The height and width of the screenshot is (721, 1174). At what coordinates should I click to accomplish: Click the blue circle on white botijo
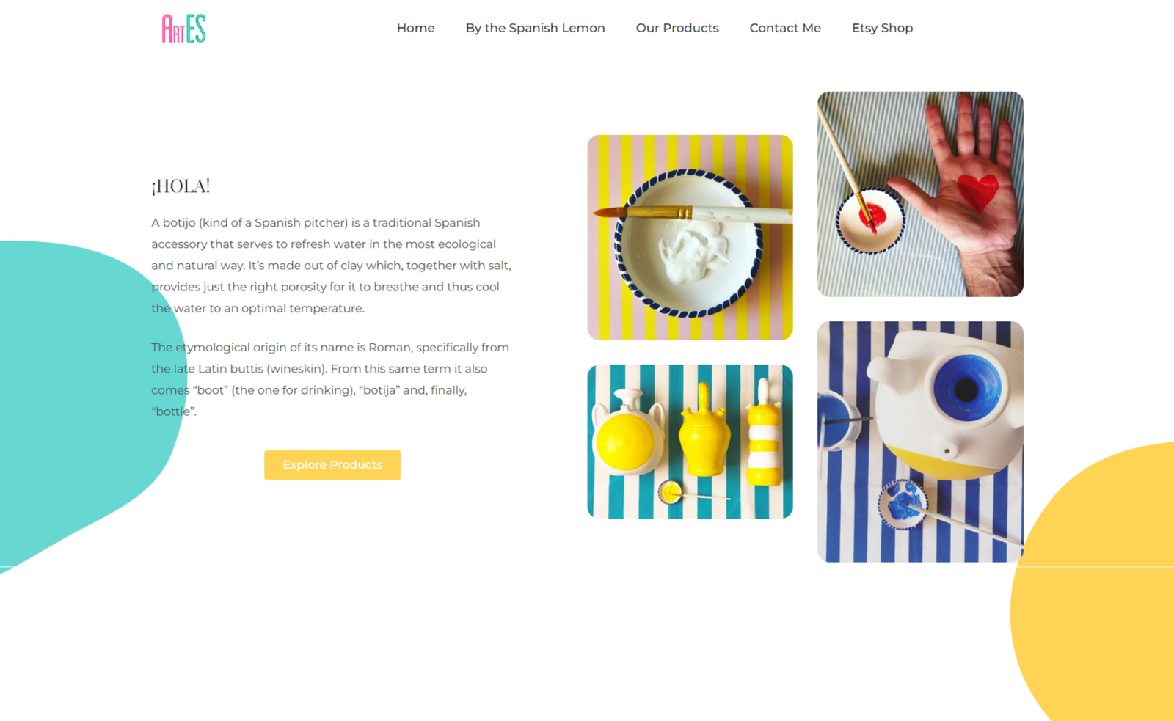coord(966,387)
